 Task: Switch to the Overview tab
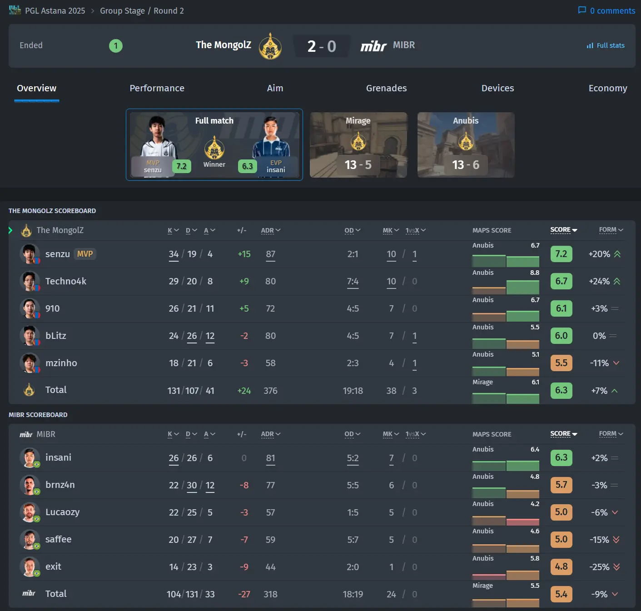tap(37, 88)
